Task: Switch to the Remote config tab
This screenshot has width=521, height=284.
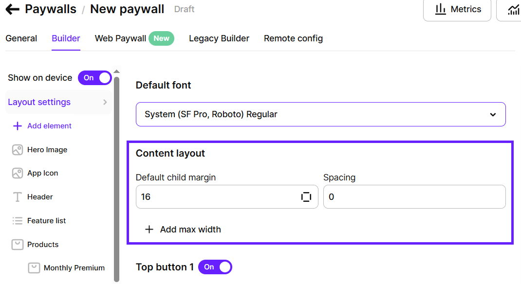Action: (293, 38)
